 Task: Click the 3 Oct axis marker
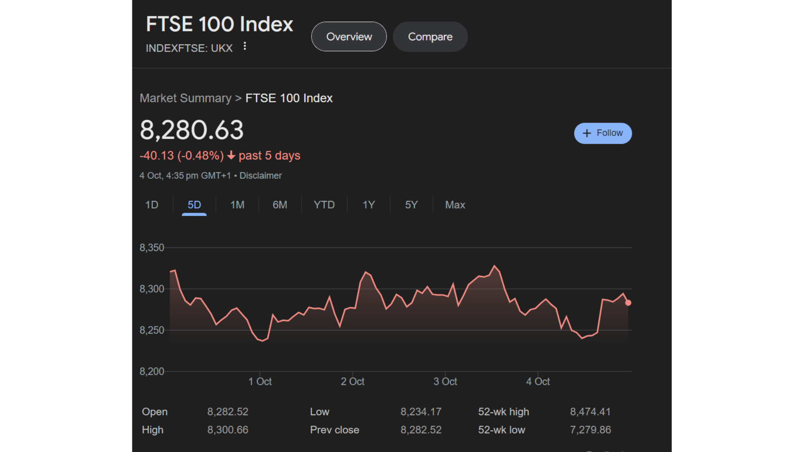tap(445, 381)
